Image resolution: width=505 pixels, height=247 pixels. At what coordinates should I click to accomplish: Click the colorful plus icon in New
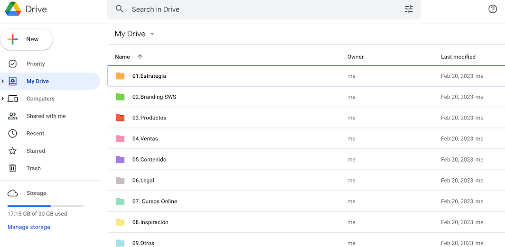(x=12, y=39)
